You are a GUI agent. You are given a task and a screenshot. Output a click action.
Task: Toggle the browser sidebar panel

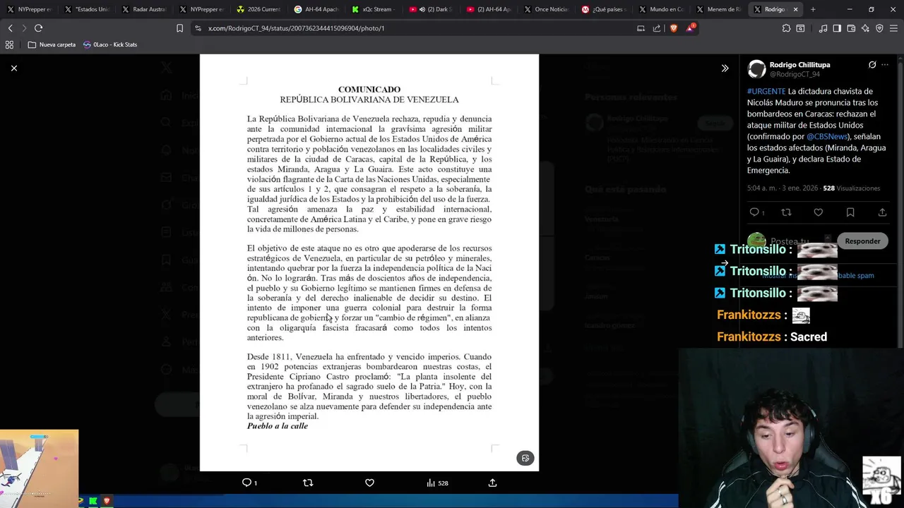(x=837, y=28)
